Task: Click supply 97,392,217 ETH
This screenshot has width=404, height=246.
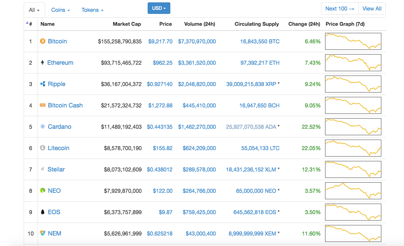Action: point(260,63)
